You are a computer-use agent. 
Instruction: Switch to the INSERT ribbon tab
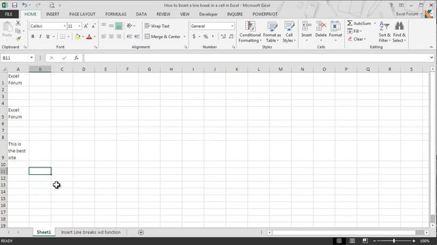(53, 14)
